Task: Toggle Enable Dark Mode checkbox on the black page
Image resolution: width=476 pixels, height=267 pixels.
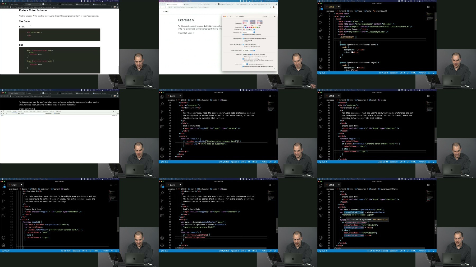Action: point(35,109)
